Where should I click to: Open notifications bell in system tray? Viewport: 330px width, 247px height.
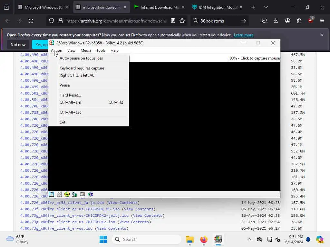point(308,239)
